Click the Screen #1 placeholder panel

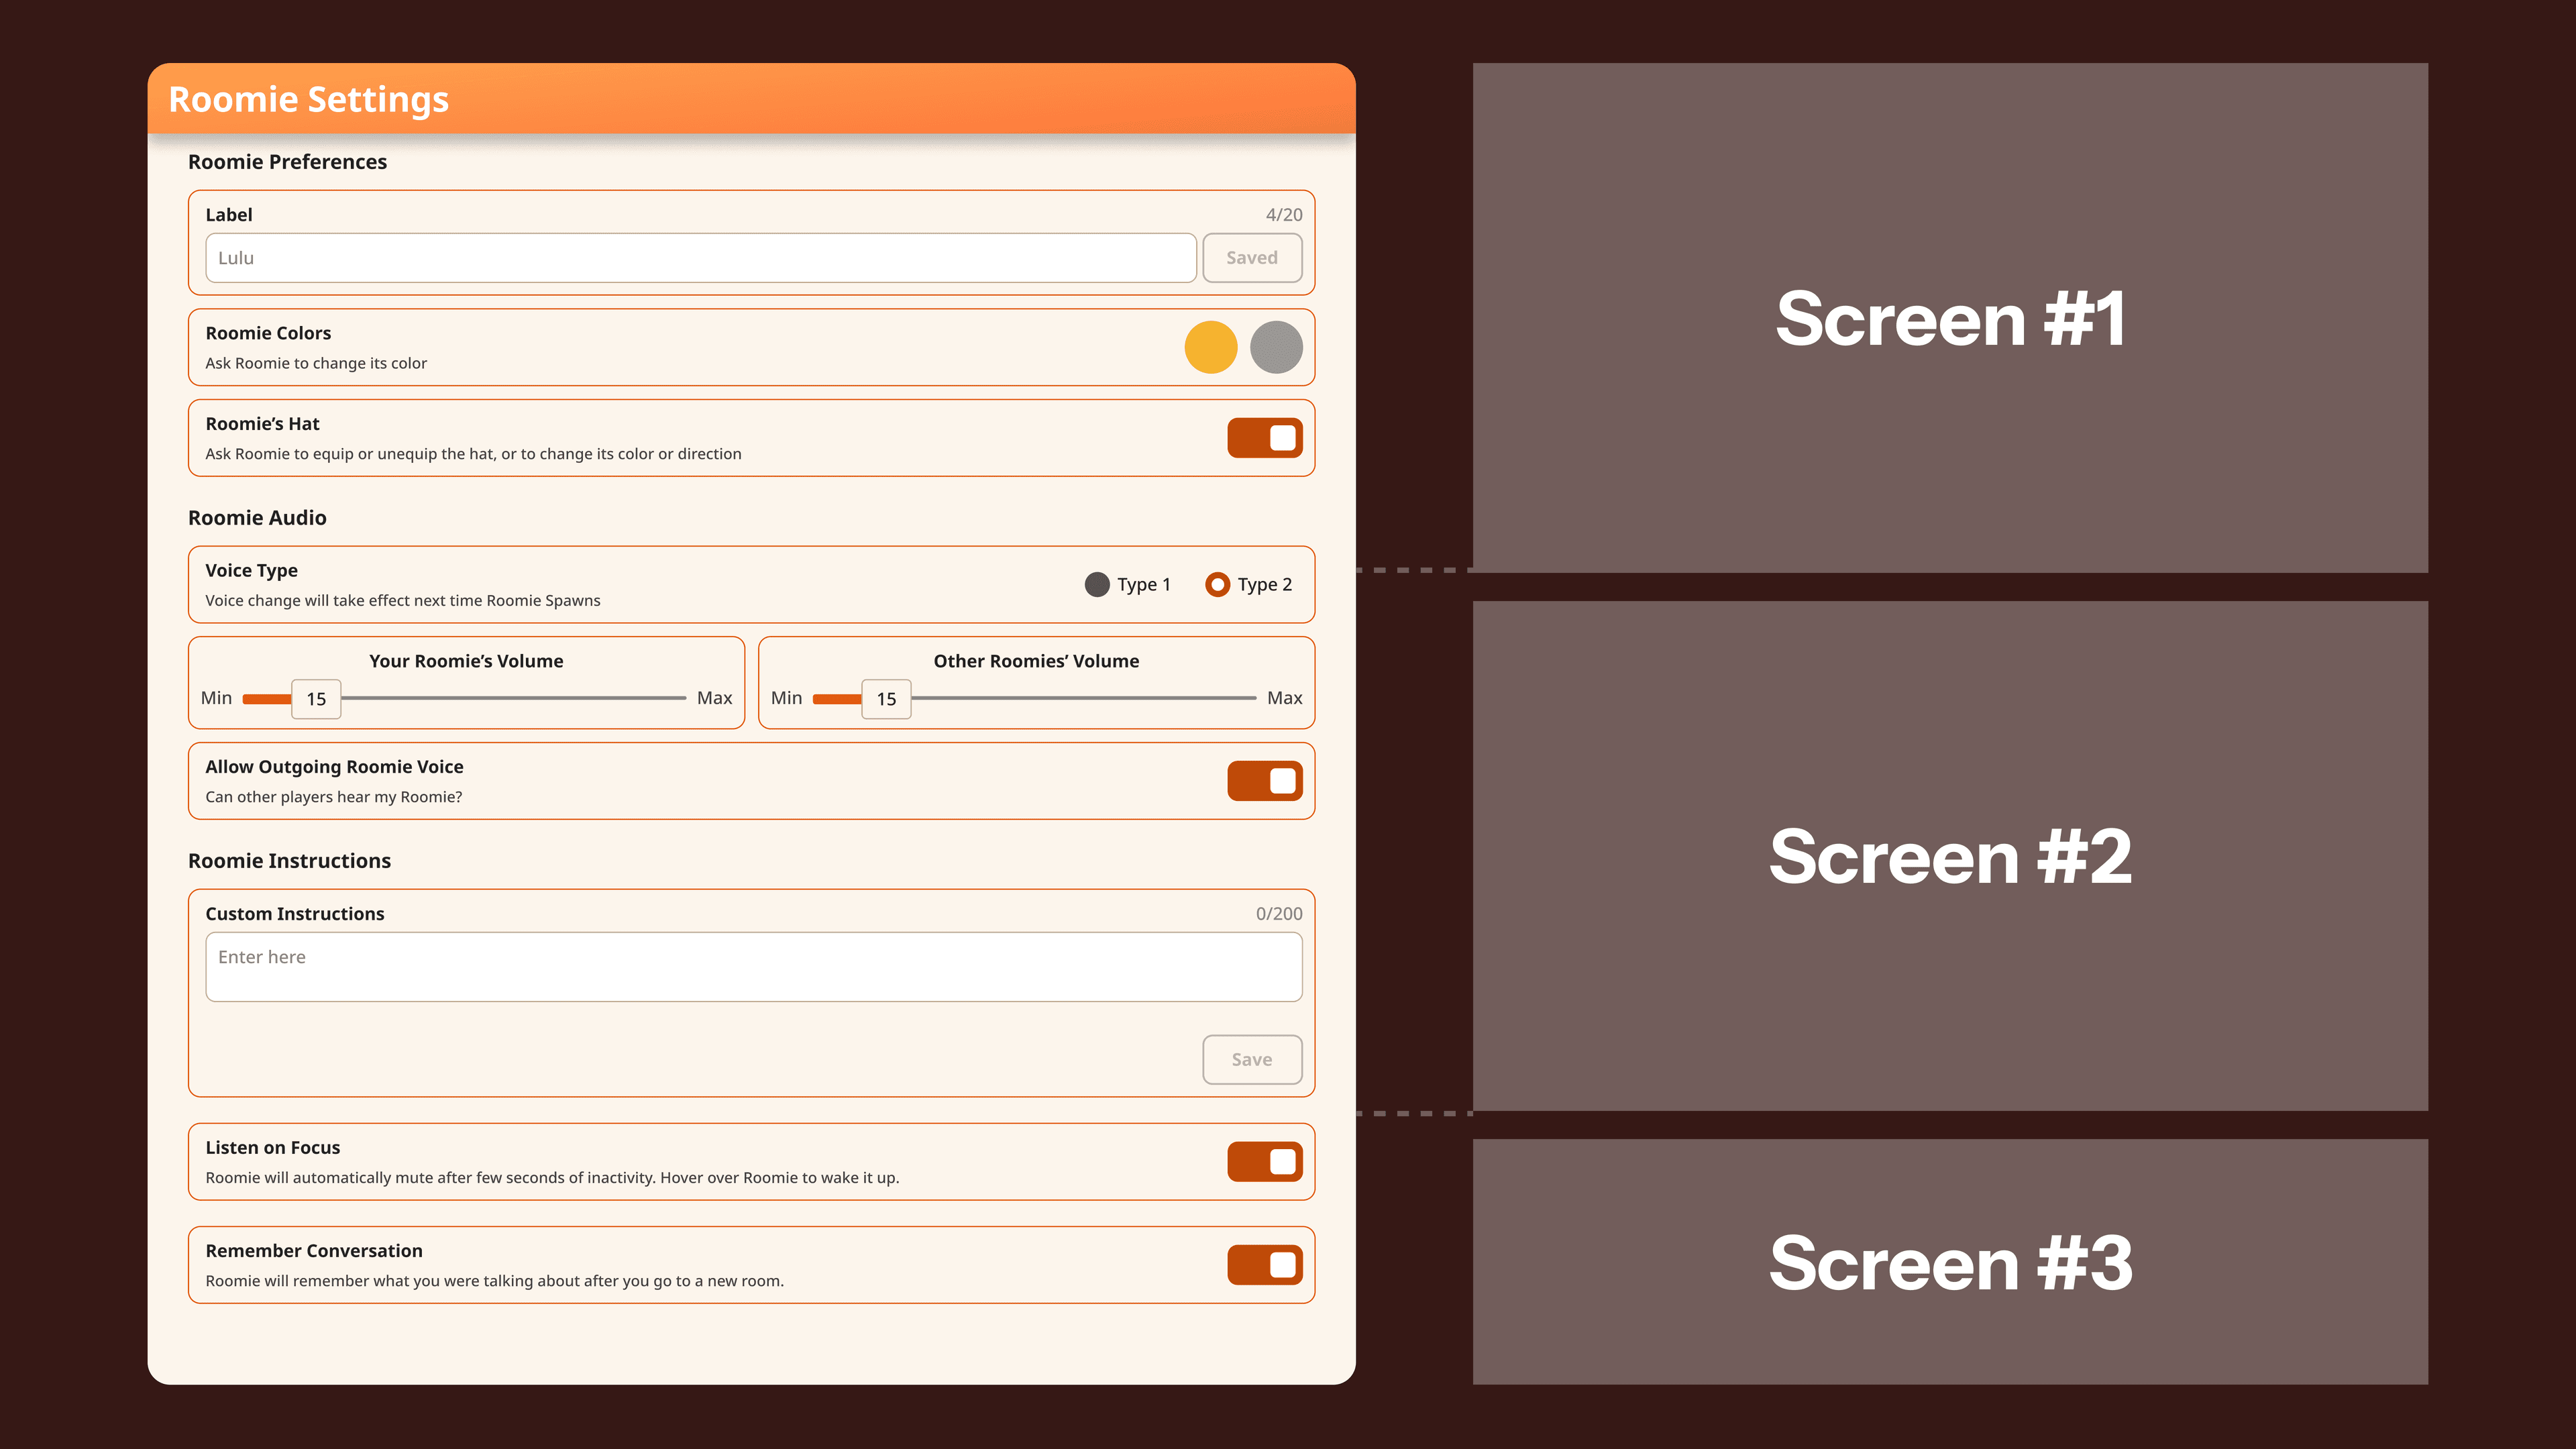coord(1950,318)
